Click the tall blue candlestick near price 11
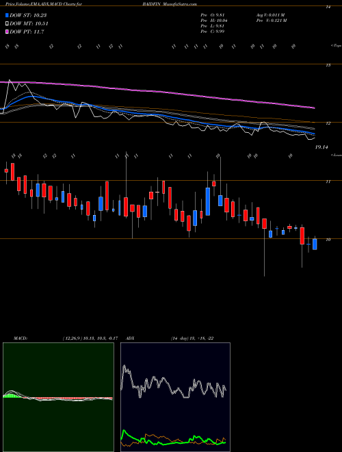342x452 pixels. (x=207, y=201)
